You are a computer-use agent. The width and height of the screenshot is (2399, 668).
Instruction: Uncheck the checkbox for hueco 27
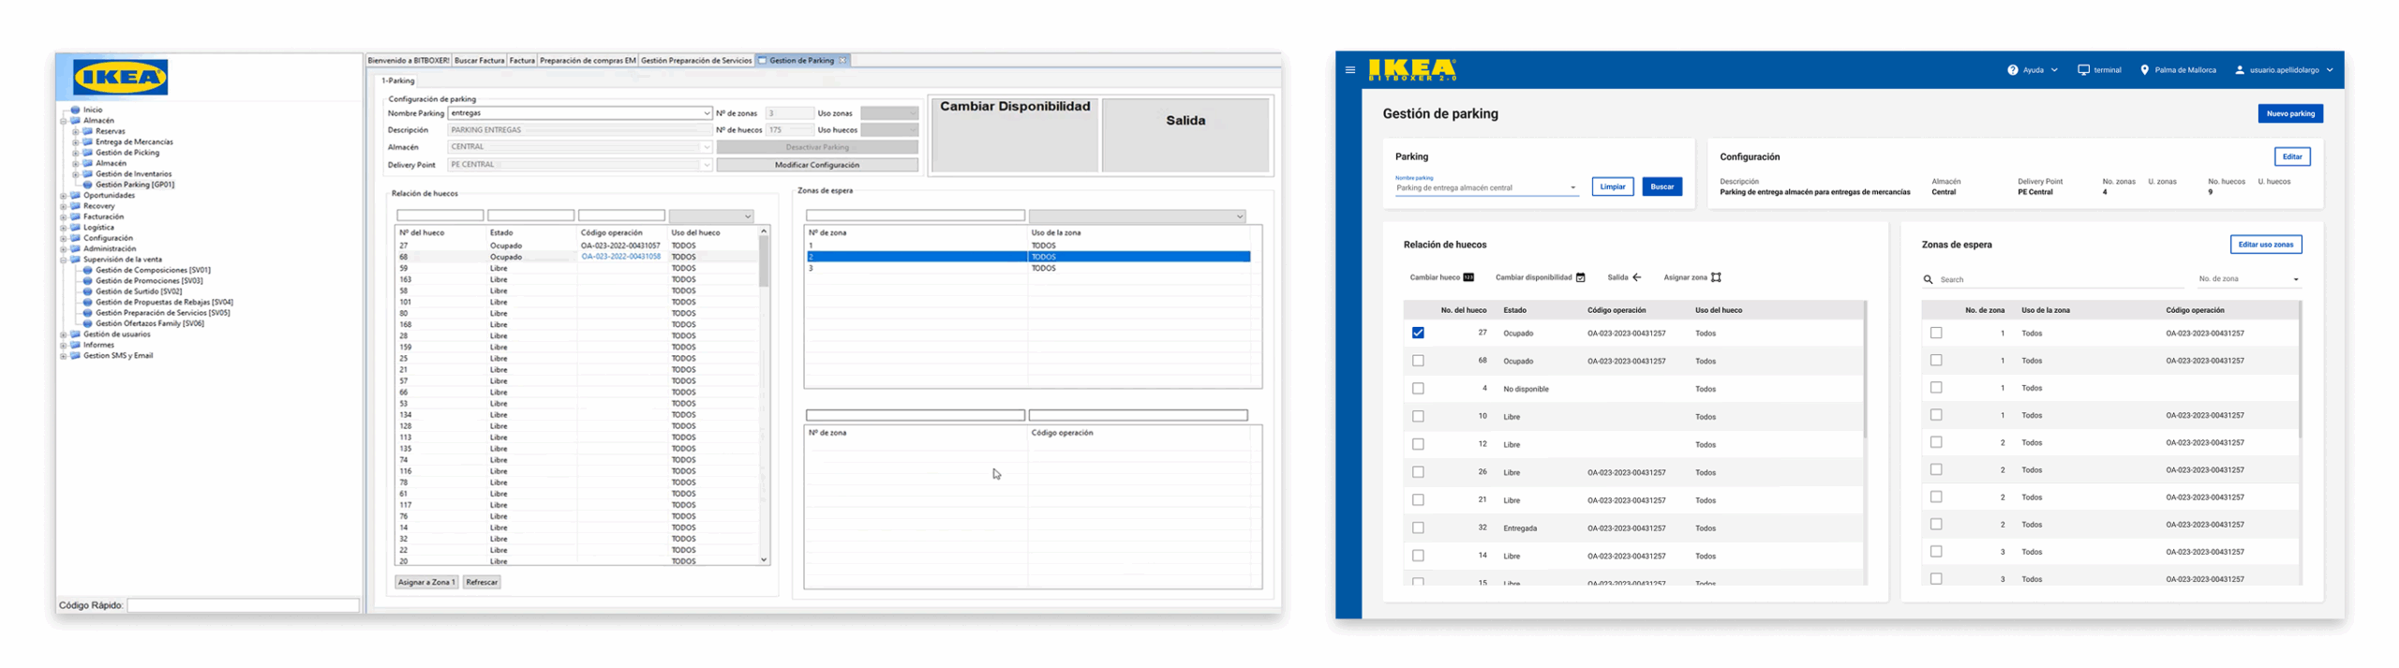point(1418,333)
